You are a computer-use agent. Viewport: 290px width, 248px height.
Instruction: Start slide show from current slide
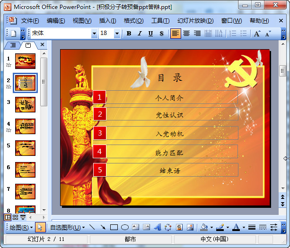[23, 217]
